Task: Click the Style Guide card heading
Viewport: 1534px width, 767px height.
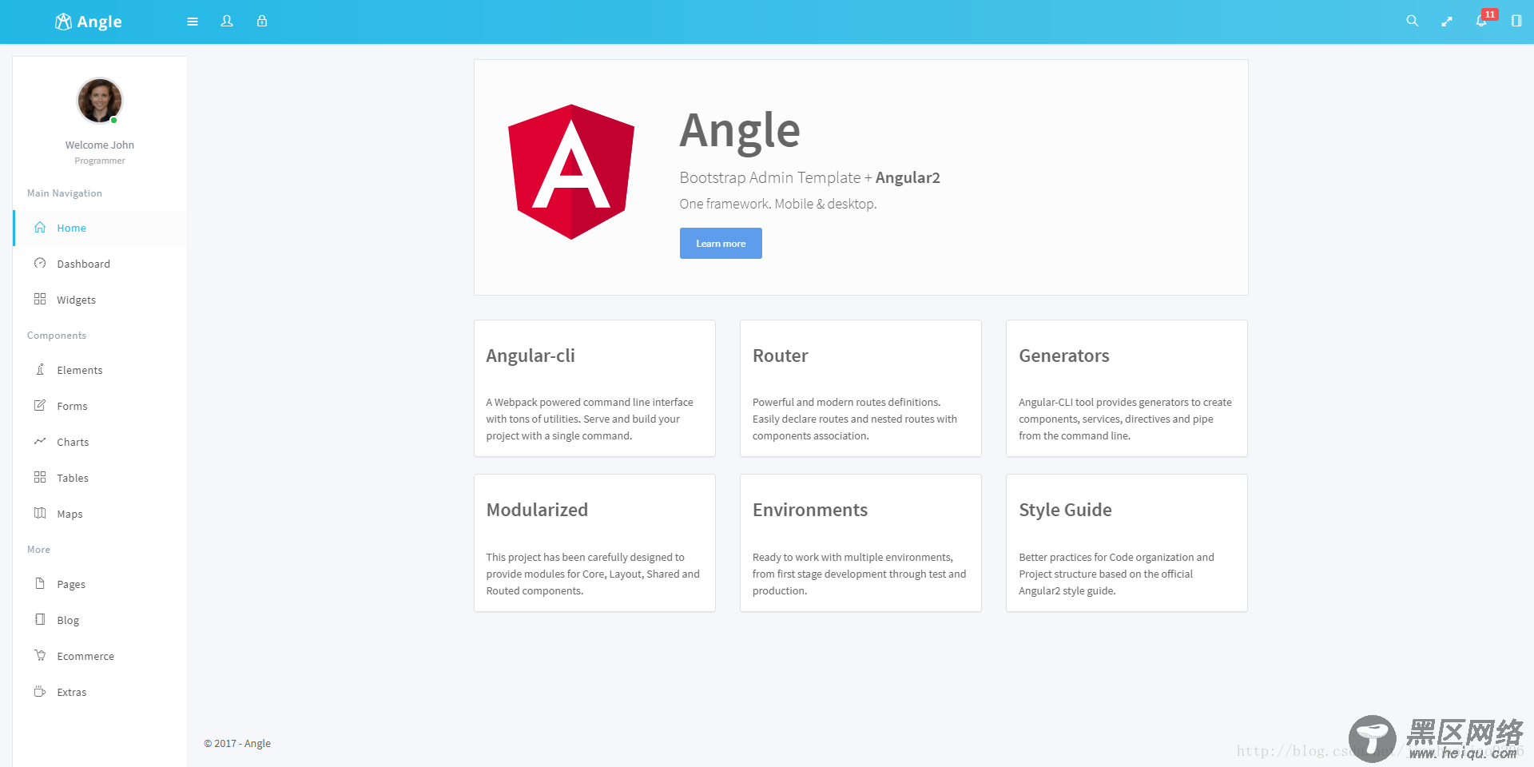Action: click(1065, 510)
